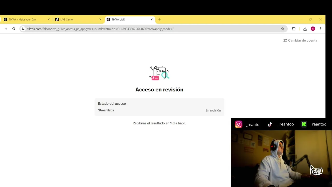Open the Extensions puzzle icon
The width and height of the screenshot is (332, 187).
coord(294,29)
